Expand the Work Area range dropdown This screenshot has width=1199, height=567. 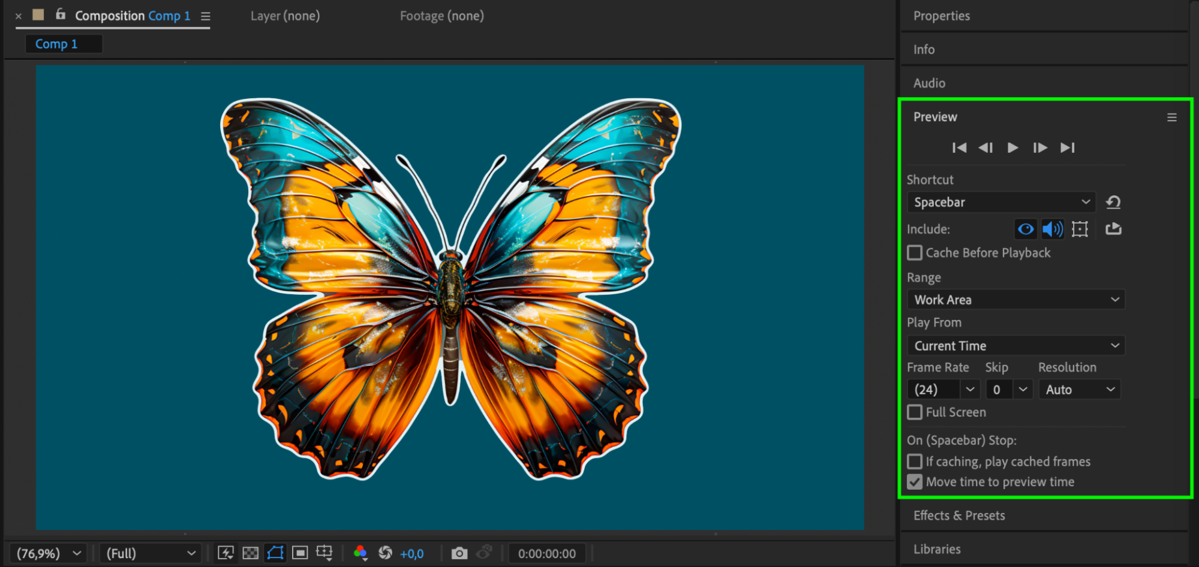click(1016, 300)
